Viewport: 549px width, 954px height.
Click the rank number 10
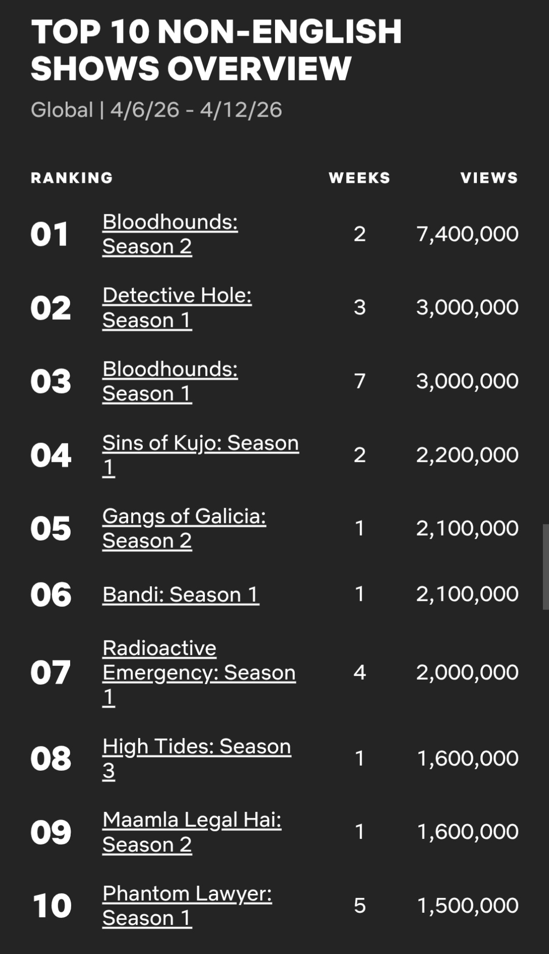pyautogui.click(x=51, y=906)
